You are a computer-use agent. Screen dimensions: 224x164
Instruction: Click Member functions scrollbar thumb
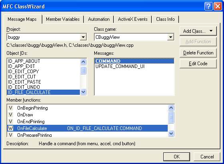point(171,117)
